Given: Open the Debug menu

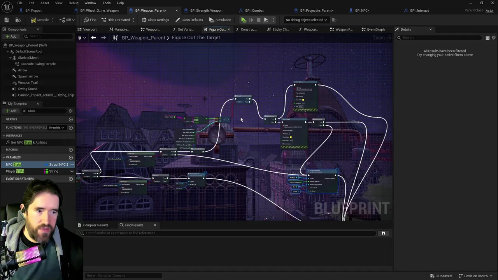Looking at the screenshot, I should click(74, 3).
